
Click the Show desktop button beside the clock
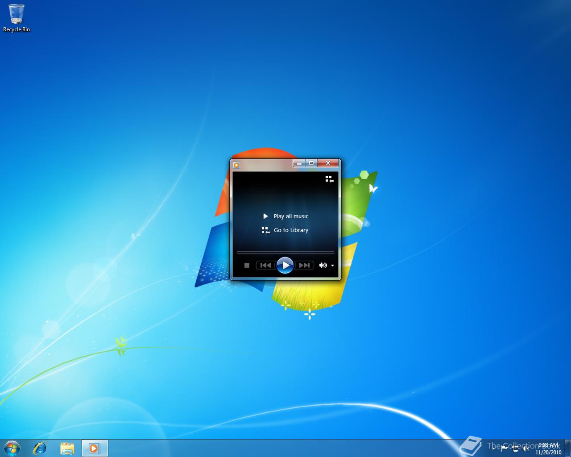[567, 448]
